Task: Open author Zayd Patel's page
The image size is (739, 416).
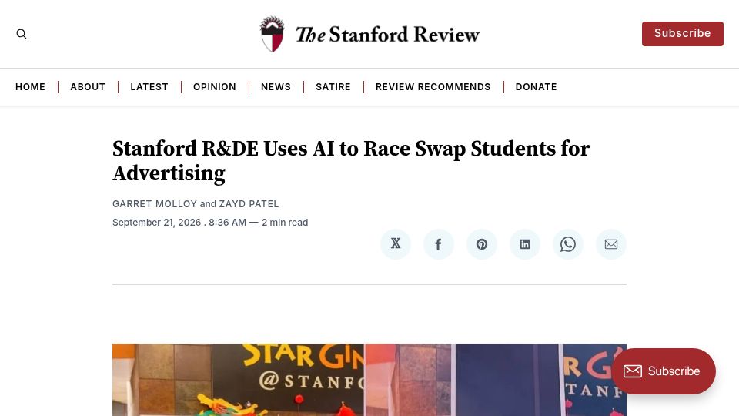Action: tap(249, 203)
